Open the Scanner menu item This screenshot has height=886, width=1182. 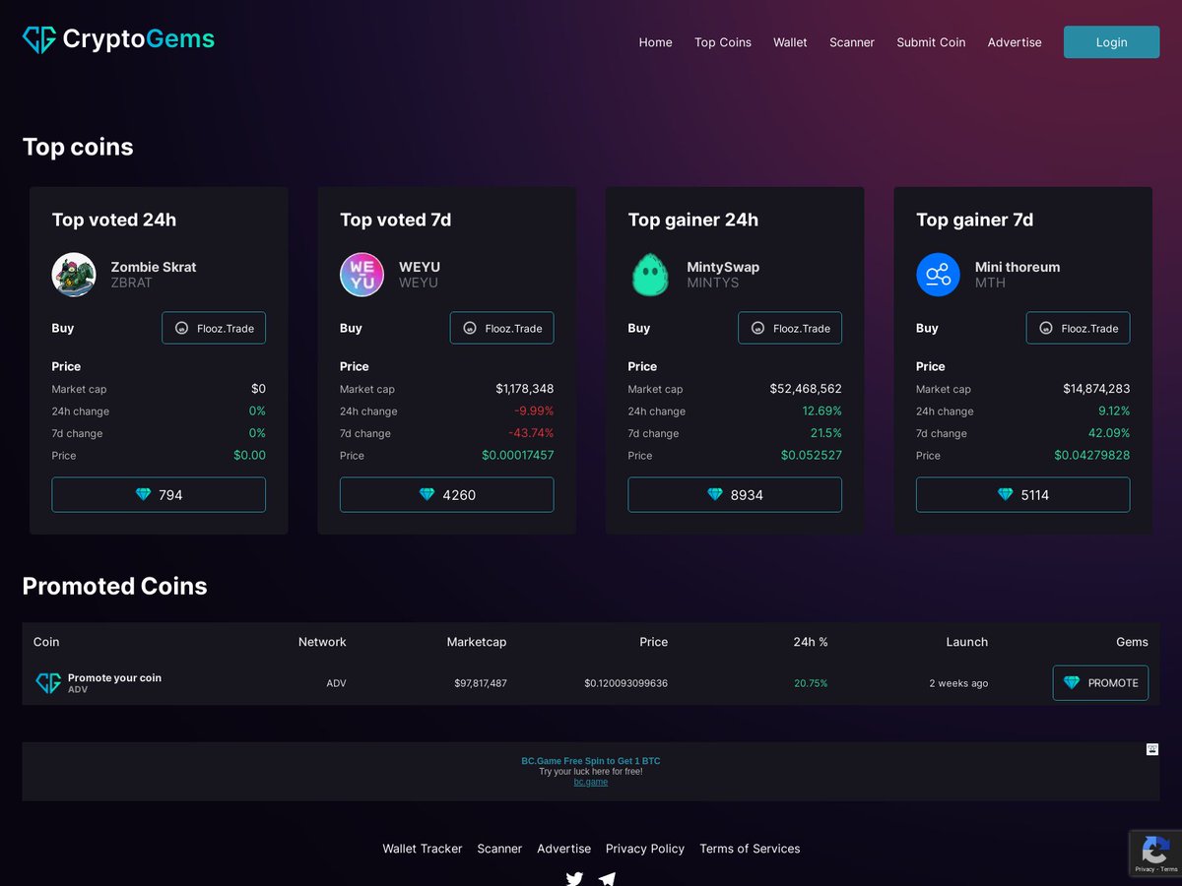(852, 42)
